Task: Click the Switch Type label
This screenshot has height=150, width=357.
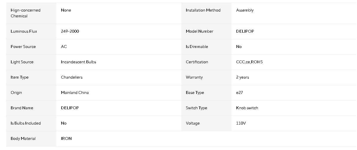Action: click(197, 108)
